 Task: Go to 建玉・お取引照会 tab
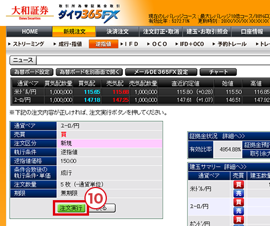click(x=207, y=32)
